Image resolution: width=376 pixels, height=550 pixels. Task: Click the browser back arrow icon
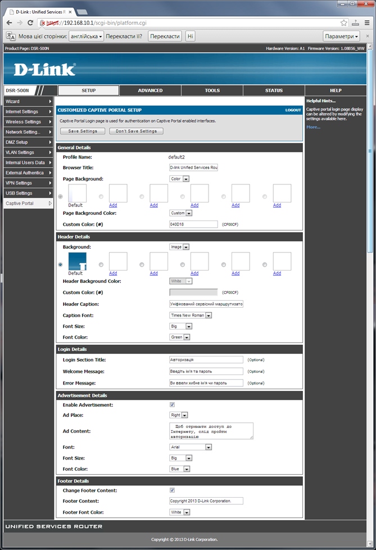pos(9,22)
